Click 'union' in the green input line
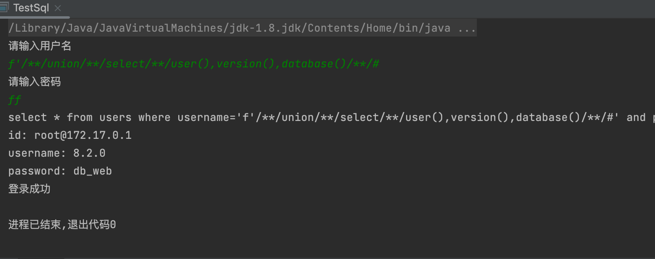Viewport: 655px width, 259px height. [x=63, y=64]
